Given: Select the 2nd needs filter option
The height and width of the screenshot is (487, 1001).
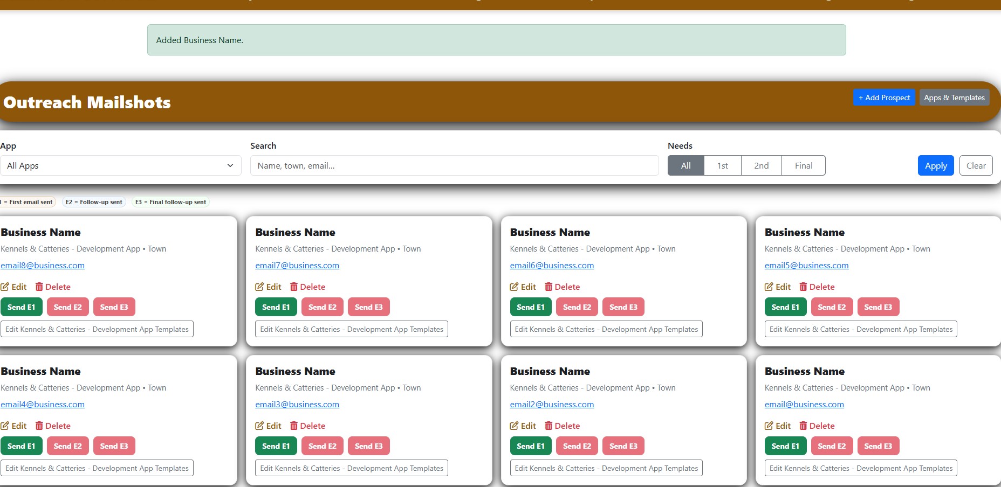Looking at the screenshot, I should (x=761, y=165).
